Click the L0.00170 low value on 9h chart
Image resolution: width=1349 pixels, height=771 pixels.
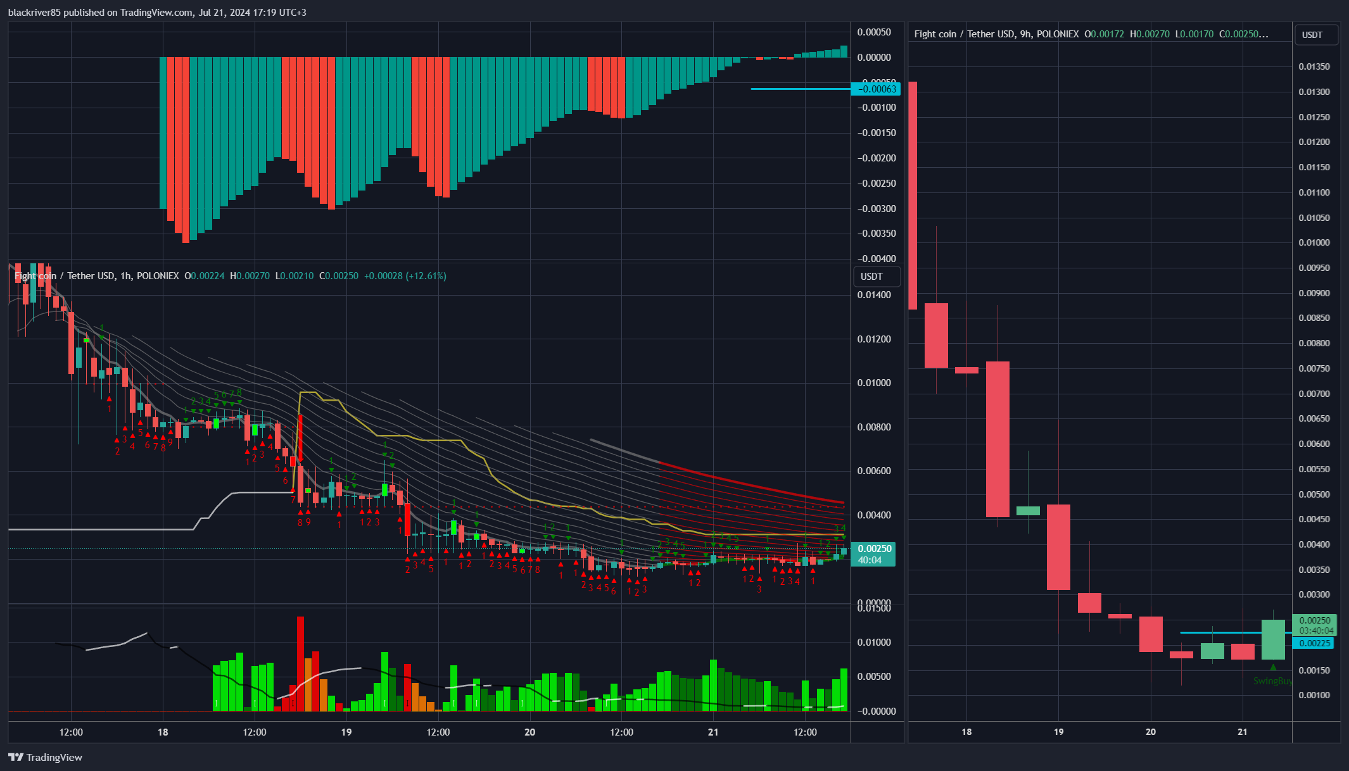1194,34
